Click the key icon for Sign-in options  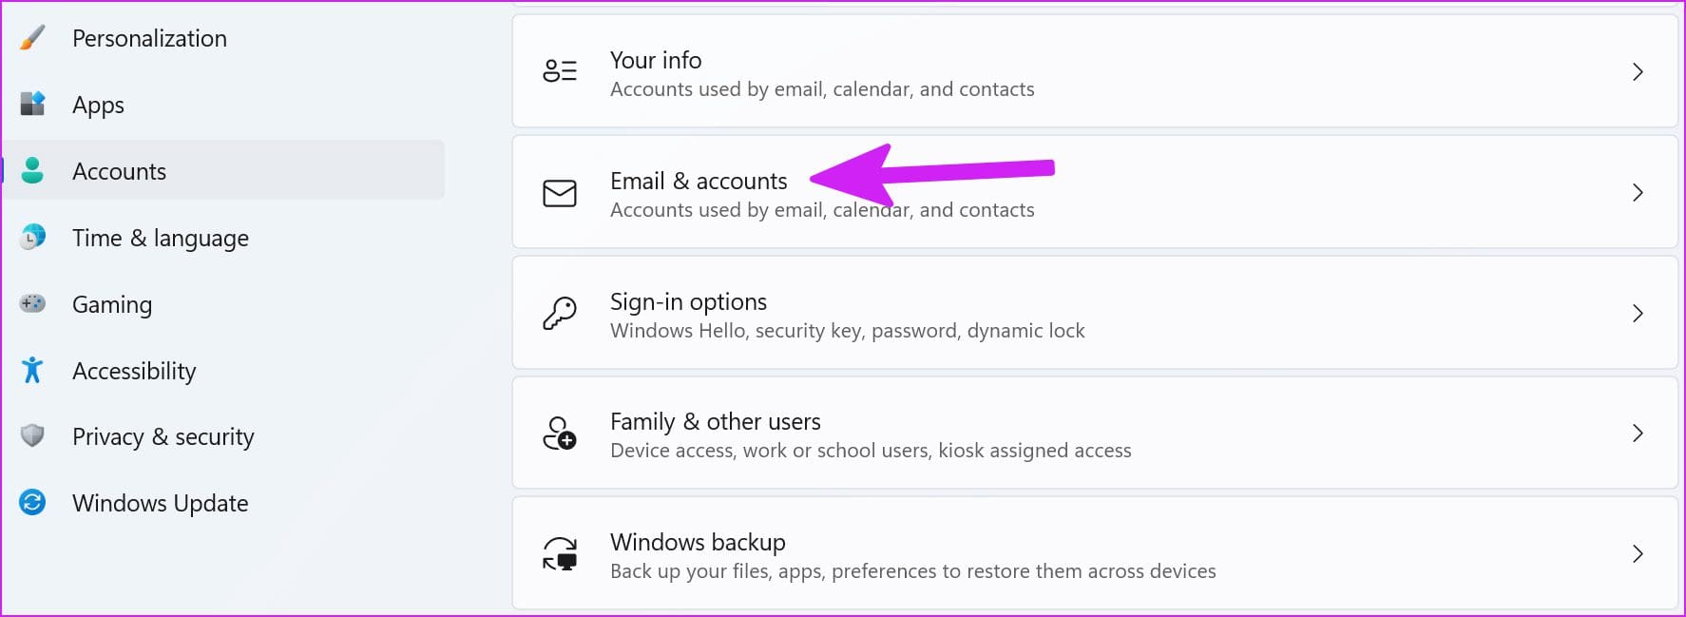560,313
